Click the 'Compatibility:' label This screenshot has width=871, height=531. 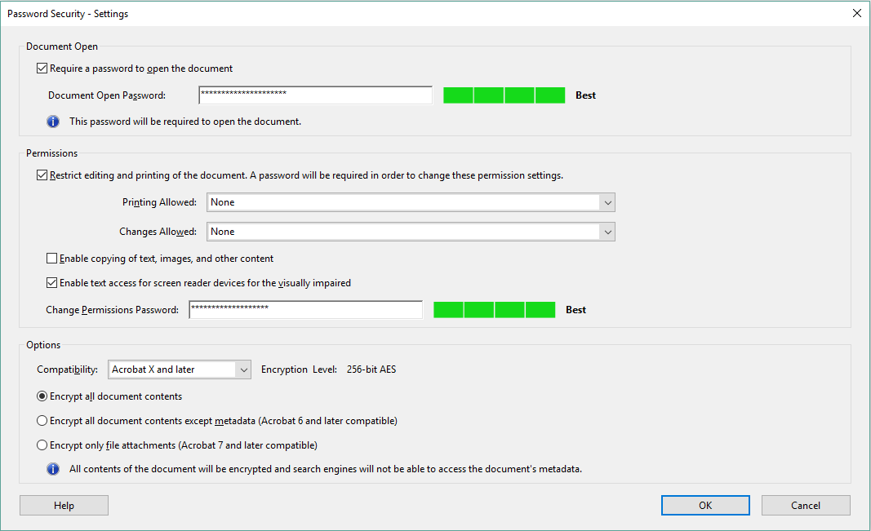pyautogui.click(x=67, y=369)
